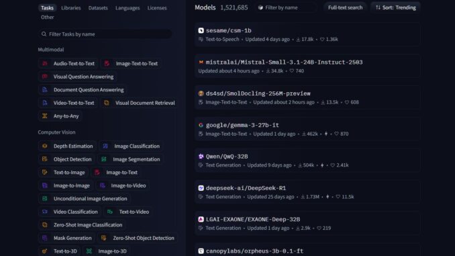The width and height of the screenshot is (455, 256).
Task: Click the likes heart on DeepSeek-R1
Action: pos(338,197)
